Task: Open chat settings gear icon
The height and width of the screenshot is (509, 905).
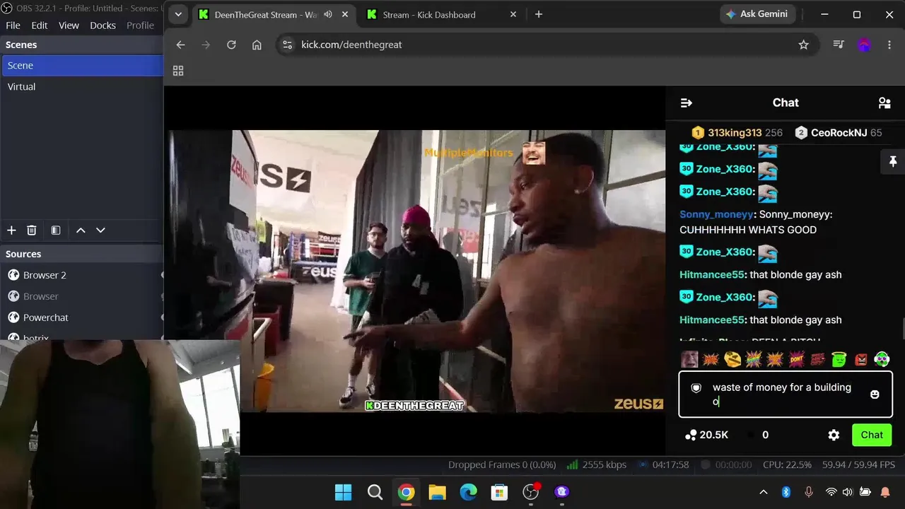Action: click(x=834, y=435)
